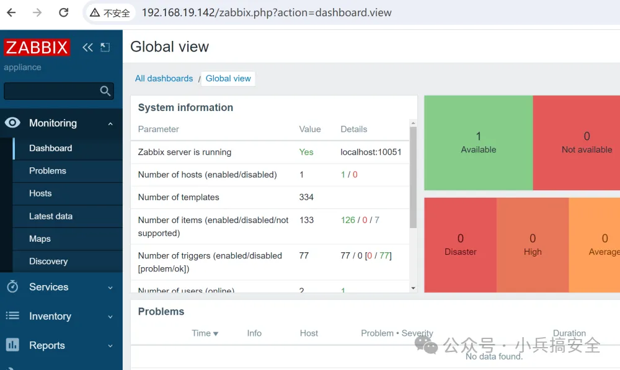Click the Reports bar chart icon
The height and width of the screenshot is (370, 620).
click(12, 345)
